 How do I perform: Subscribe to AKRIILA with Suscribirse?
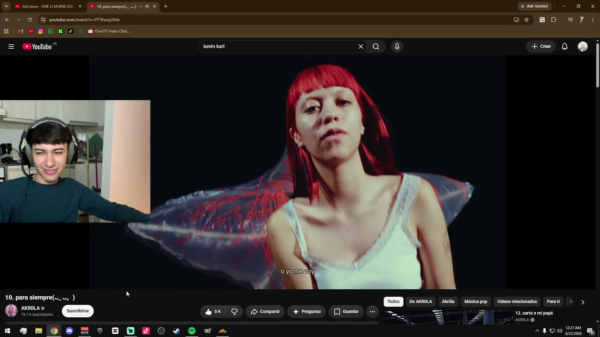tap(78, 311)
